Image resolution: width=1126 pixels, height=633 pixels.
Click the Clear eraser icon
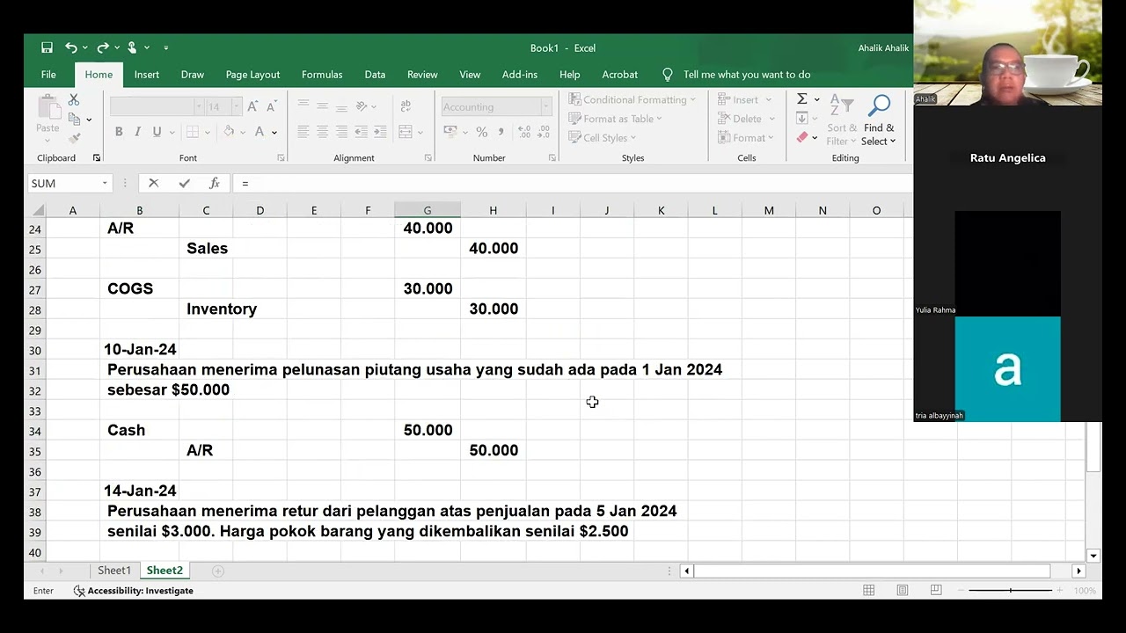(x=802, y=137)
